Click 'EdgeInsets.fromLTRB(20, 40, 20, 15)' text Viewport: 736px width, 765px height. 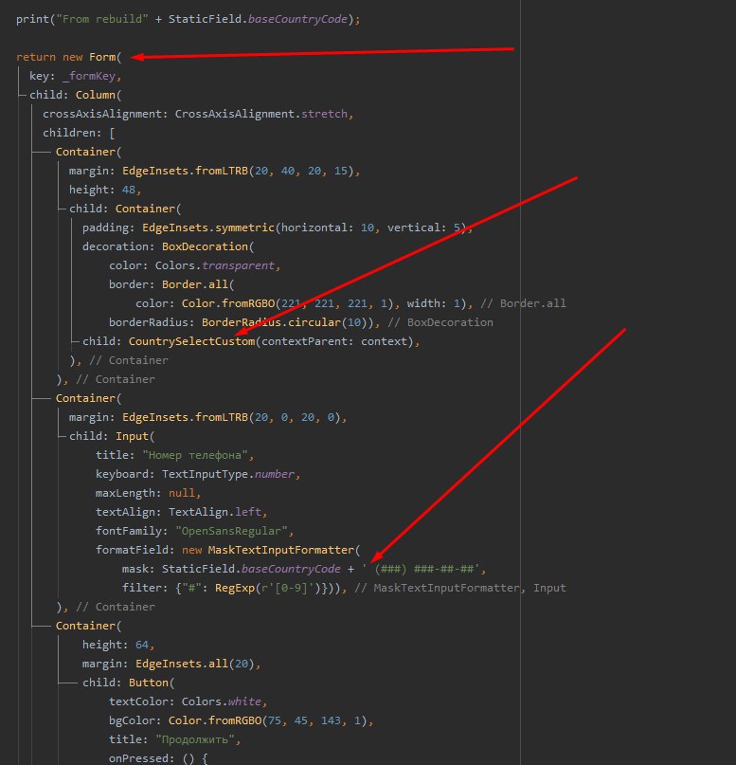pos(238,171)
